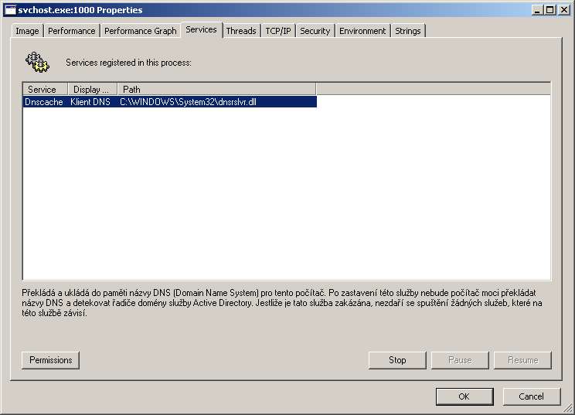This screenshot has width=575, height=415.
Task: Sort the list by the Service column header
Action: pyautogui.click(x=45, y=89)
